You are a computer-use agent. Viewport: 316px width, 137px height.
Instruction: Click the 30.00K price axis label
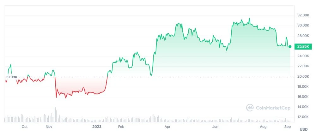click(303, 25)
